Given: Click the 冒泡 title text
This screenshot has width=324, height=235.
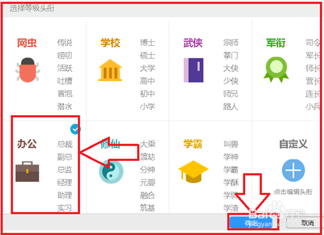Looking at the screenshot, I should (65, 94).
